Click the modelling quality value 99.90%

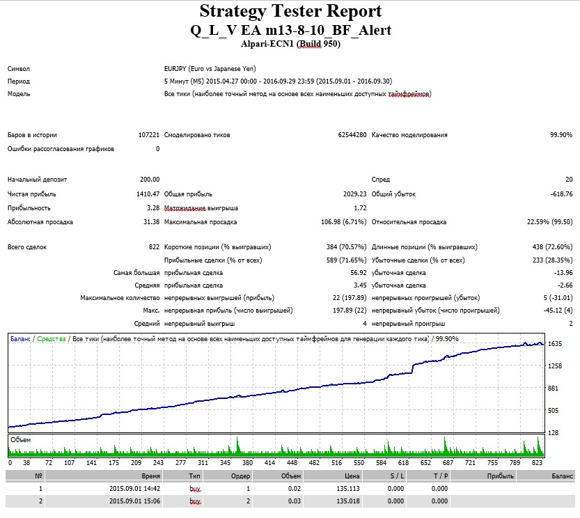[561, 134]
